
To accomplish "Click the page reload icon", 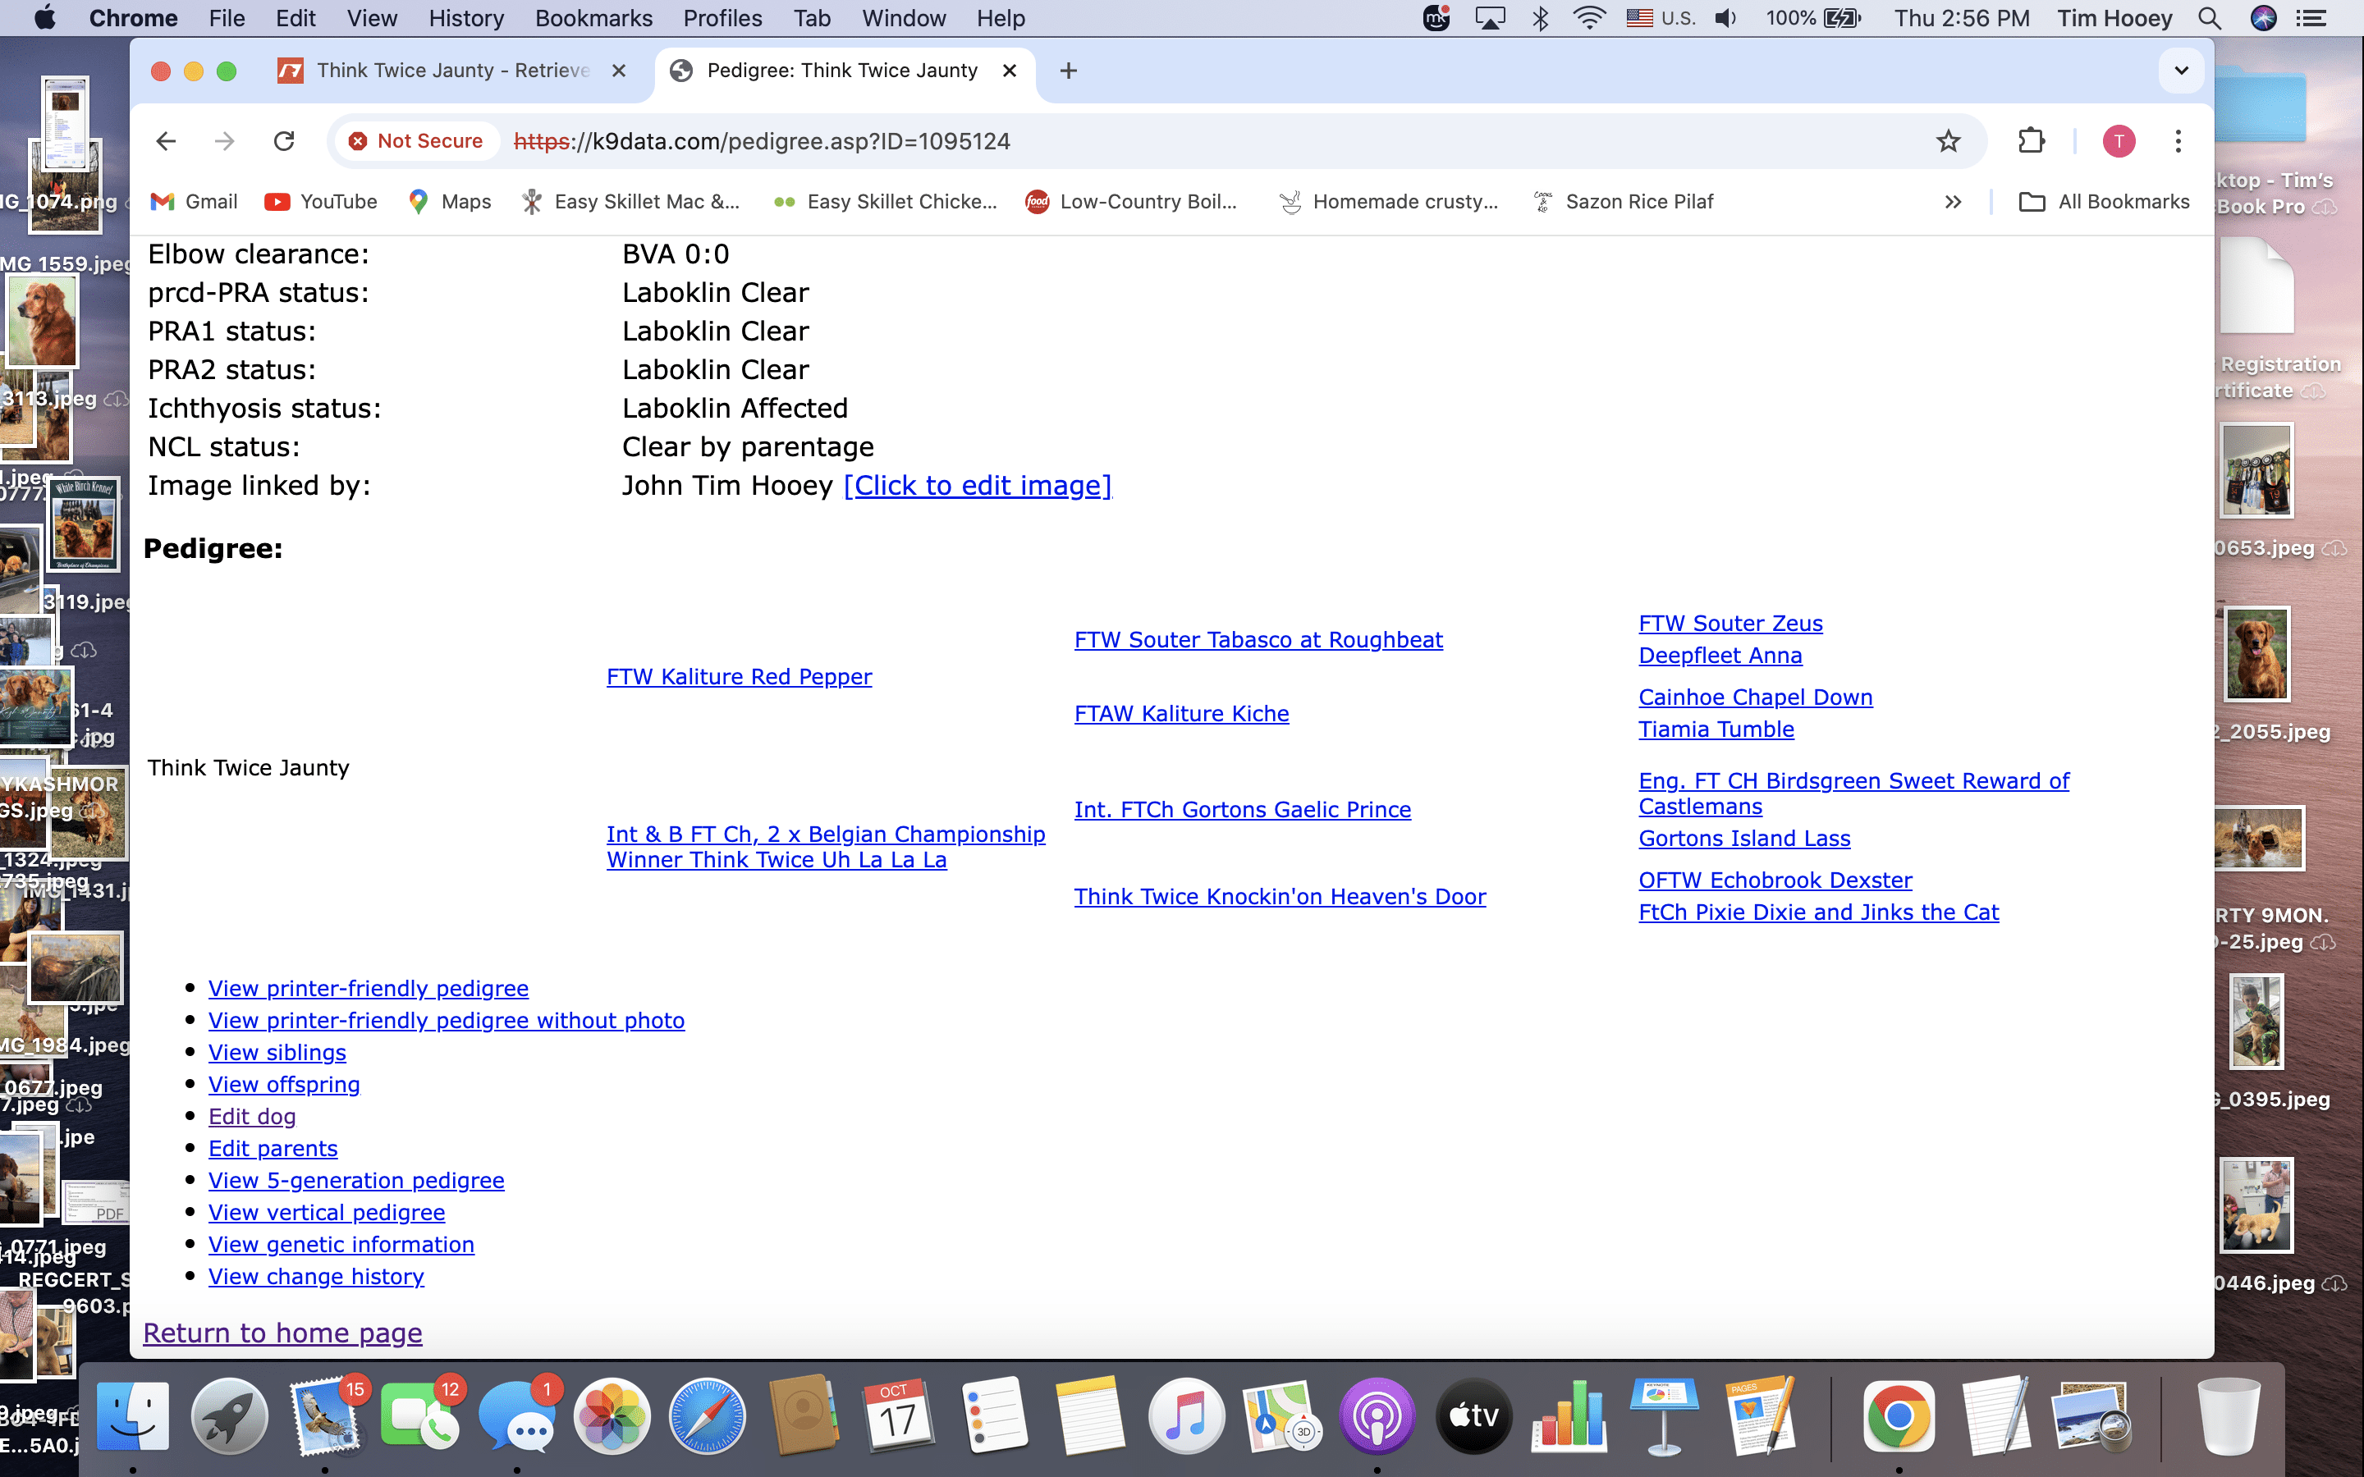I will 284,142.
